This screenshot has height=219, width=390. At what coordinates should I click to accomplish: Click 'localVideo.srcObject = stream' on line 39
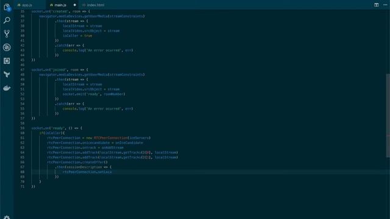coord(91,31)
